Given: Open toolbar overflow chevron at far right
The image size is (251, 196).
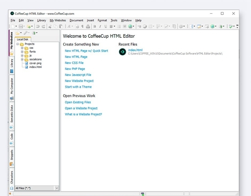Looking at the screenshot, I should coord(237,26).
